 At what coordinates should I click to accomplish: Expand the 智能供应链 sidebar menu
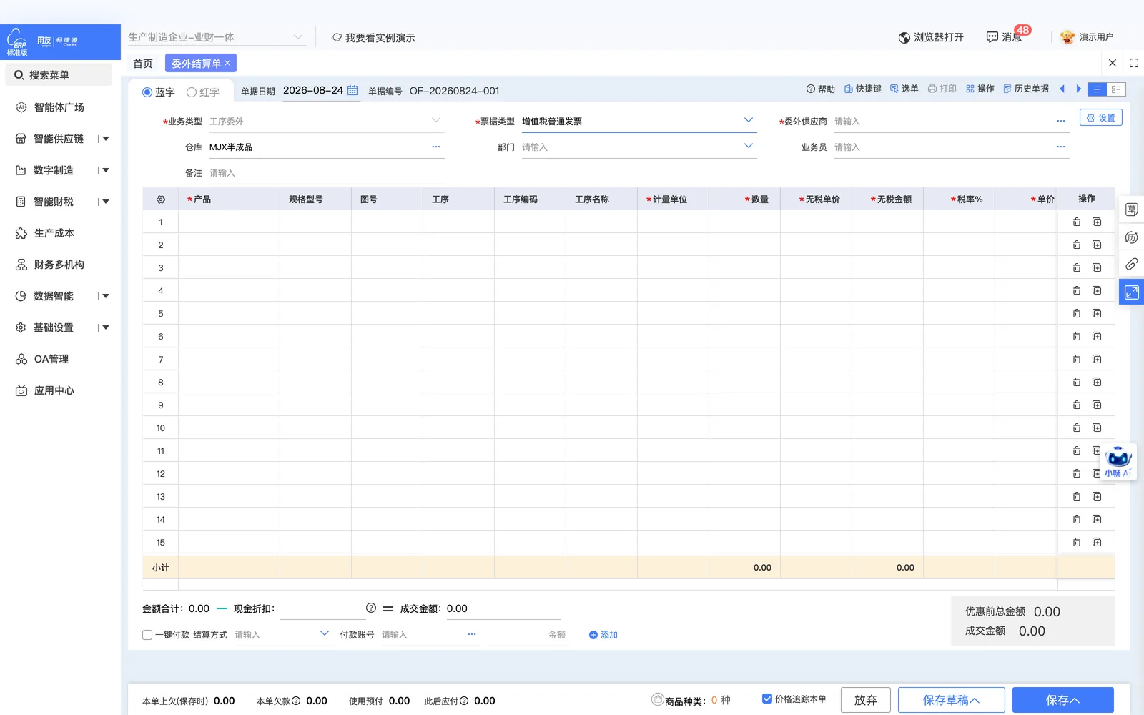(x=106, y=139)
